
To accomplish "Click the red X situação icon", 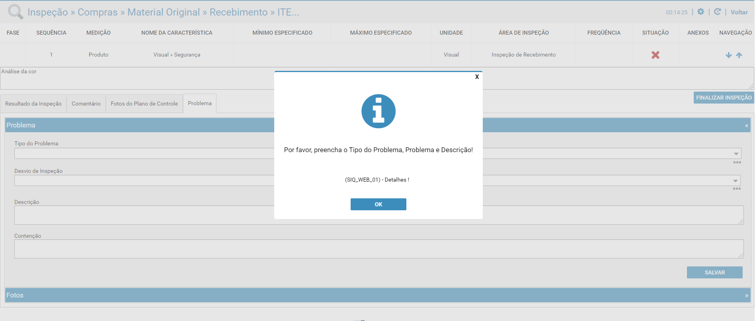I will (x=656, y=55).
